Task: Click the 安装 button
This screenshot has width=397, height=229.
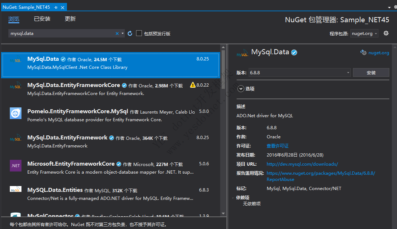Action: coord(371,73)
